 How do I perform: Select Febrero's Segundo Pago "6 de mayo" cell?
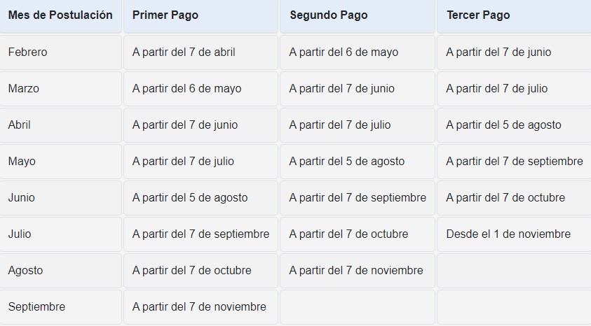point(344,52)
